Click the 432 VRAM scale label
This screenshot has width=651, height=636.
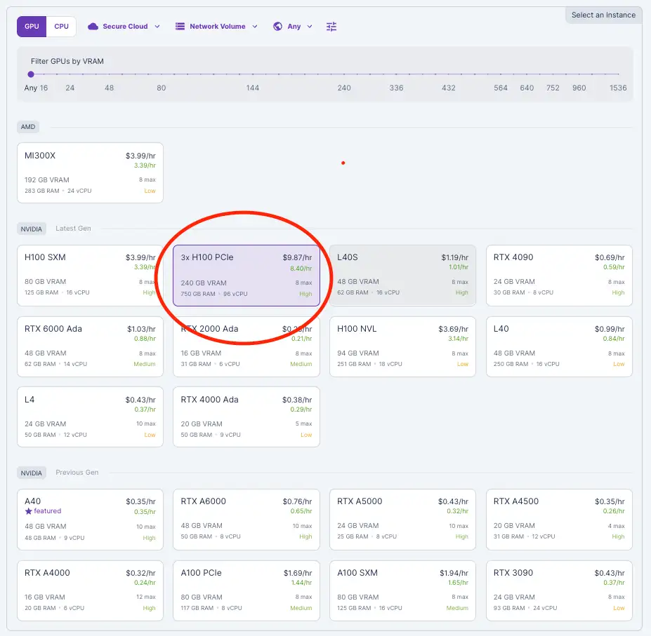pos(448,88)
